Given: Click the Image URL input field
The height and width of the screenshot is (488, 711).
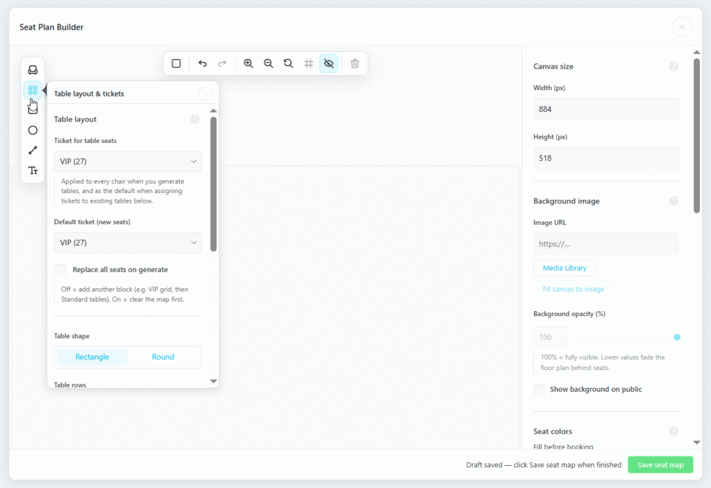Looking at the screenshot, I should pos(606,244).
